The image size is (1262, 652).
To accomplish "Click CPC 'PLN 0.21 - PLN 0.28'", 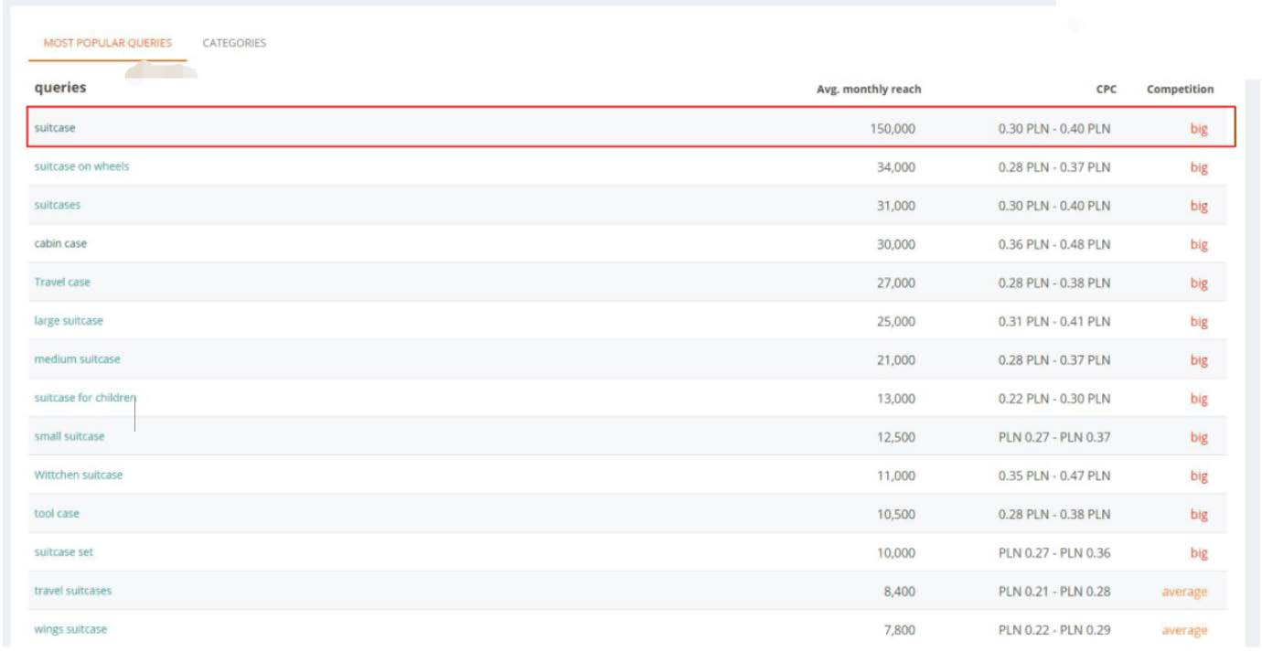I will (1054, 592).
